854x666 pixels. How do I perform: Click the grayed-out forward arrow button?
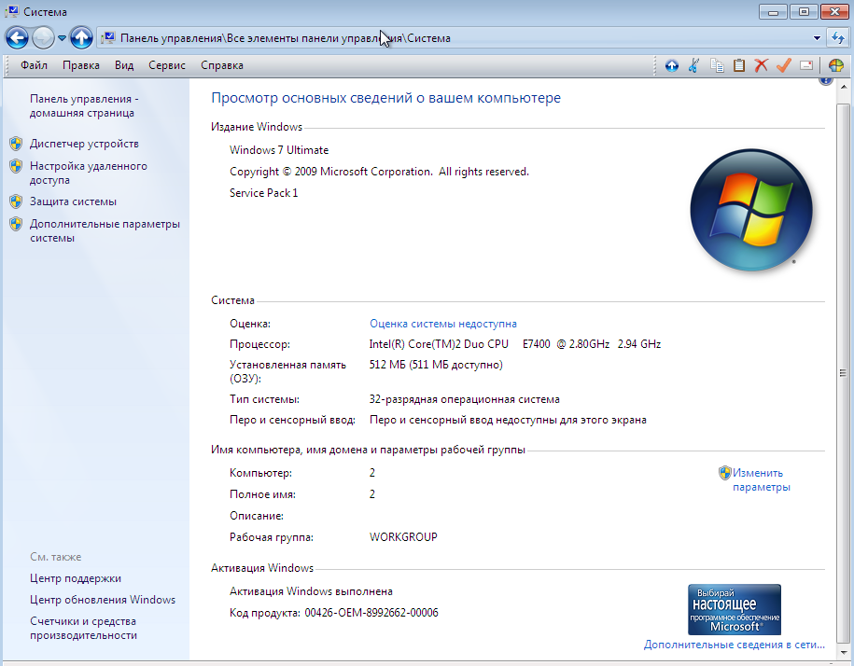point(43,37)
